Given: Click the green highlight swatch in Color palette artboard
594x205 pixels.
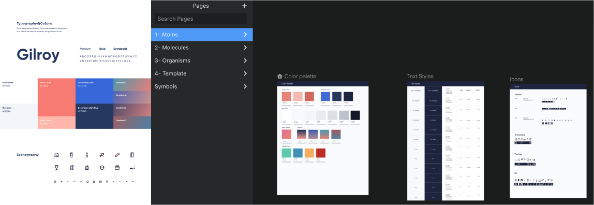Looking at the screenshot, I should point(287,153).
